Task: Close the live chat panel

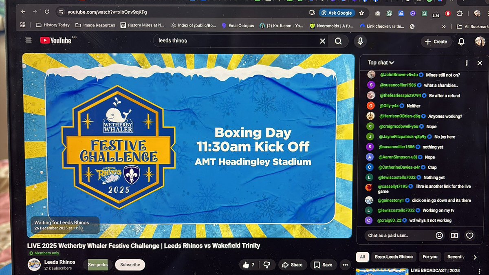Action: point(480,63)
